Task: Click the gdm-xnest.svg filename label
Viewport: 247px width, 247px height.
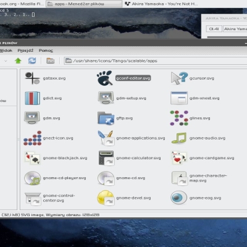Action: pos(204,98)
